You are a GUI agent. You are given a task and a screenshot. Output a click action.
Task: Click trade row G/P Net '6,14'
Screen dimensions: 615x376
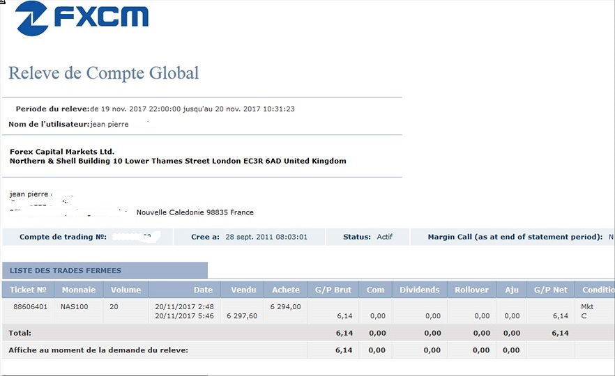(561, 315)
